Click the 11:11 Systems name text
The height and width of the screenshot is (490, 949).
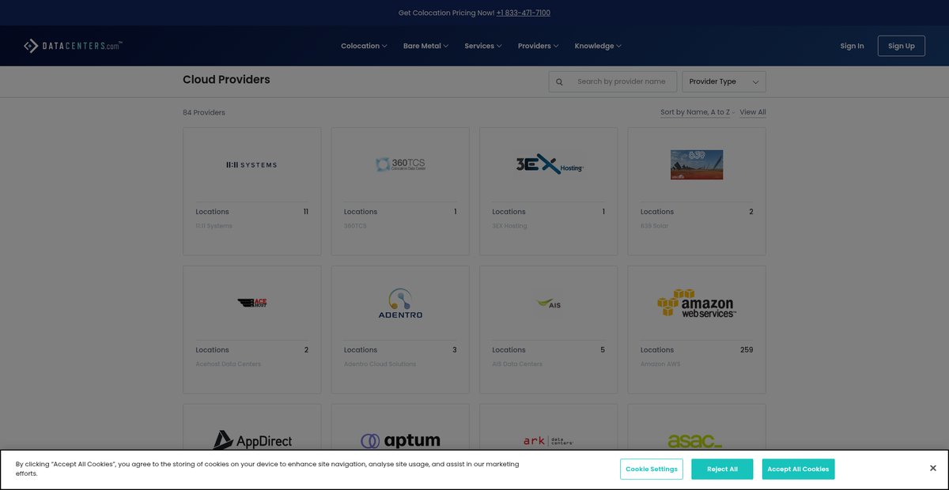[214, 226]
